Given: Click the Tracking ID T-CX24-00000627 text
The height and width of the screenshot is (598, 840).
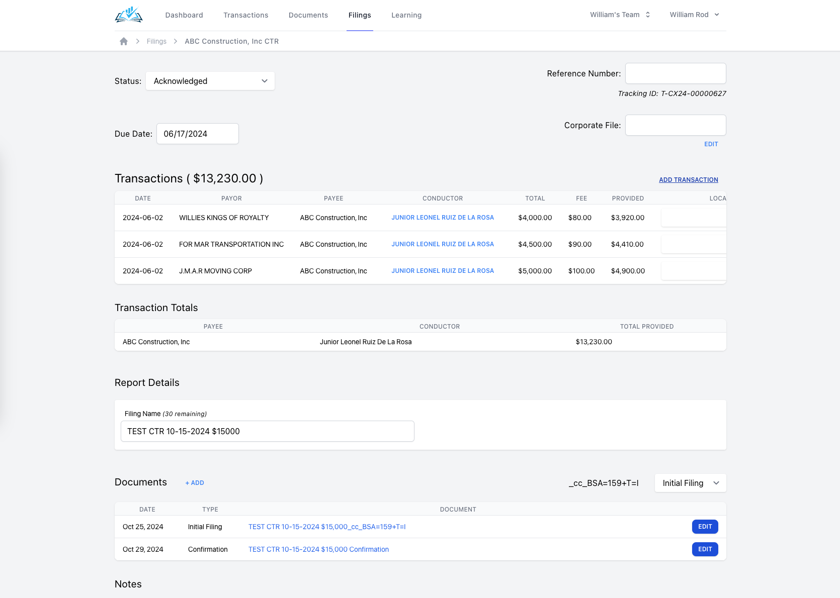Looking at the screenshot, I should click(672, 93).
